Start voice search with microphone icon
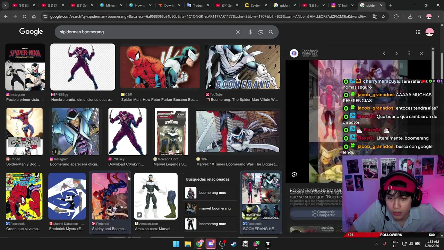The height and width of the screenshot is (250, 444). pyautogui.click(x=250, y=32)
